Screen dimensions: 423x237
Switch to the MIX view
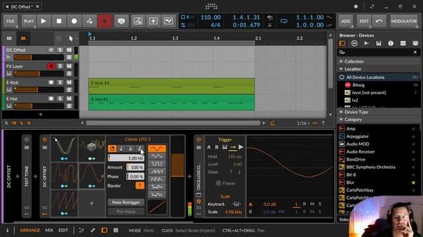[x=49, y=230]
